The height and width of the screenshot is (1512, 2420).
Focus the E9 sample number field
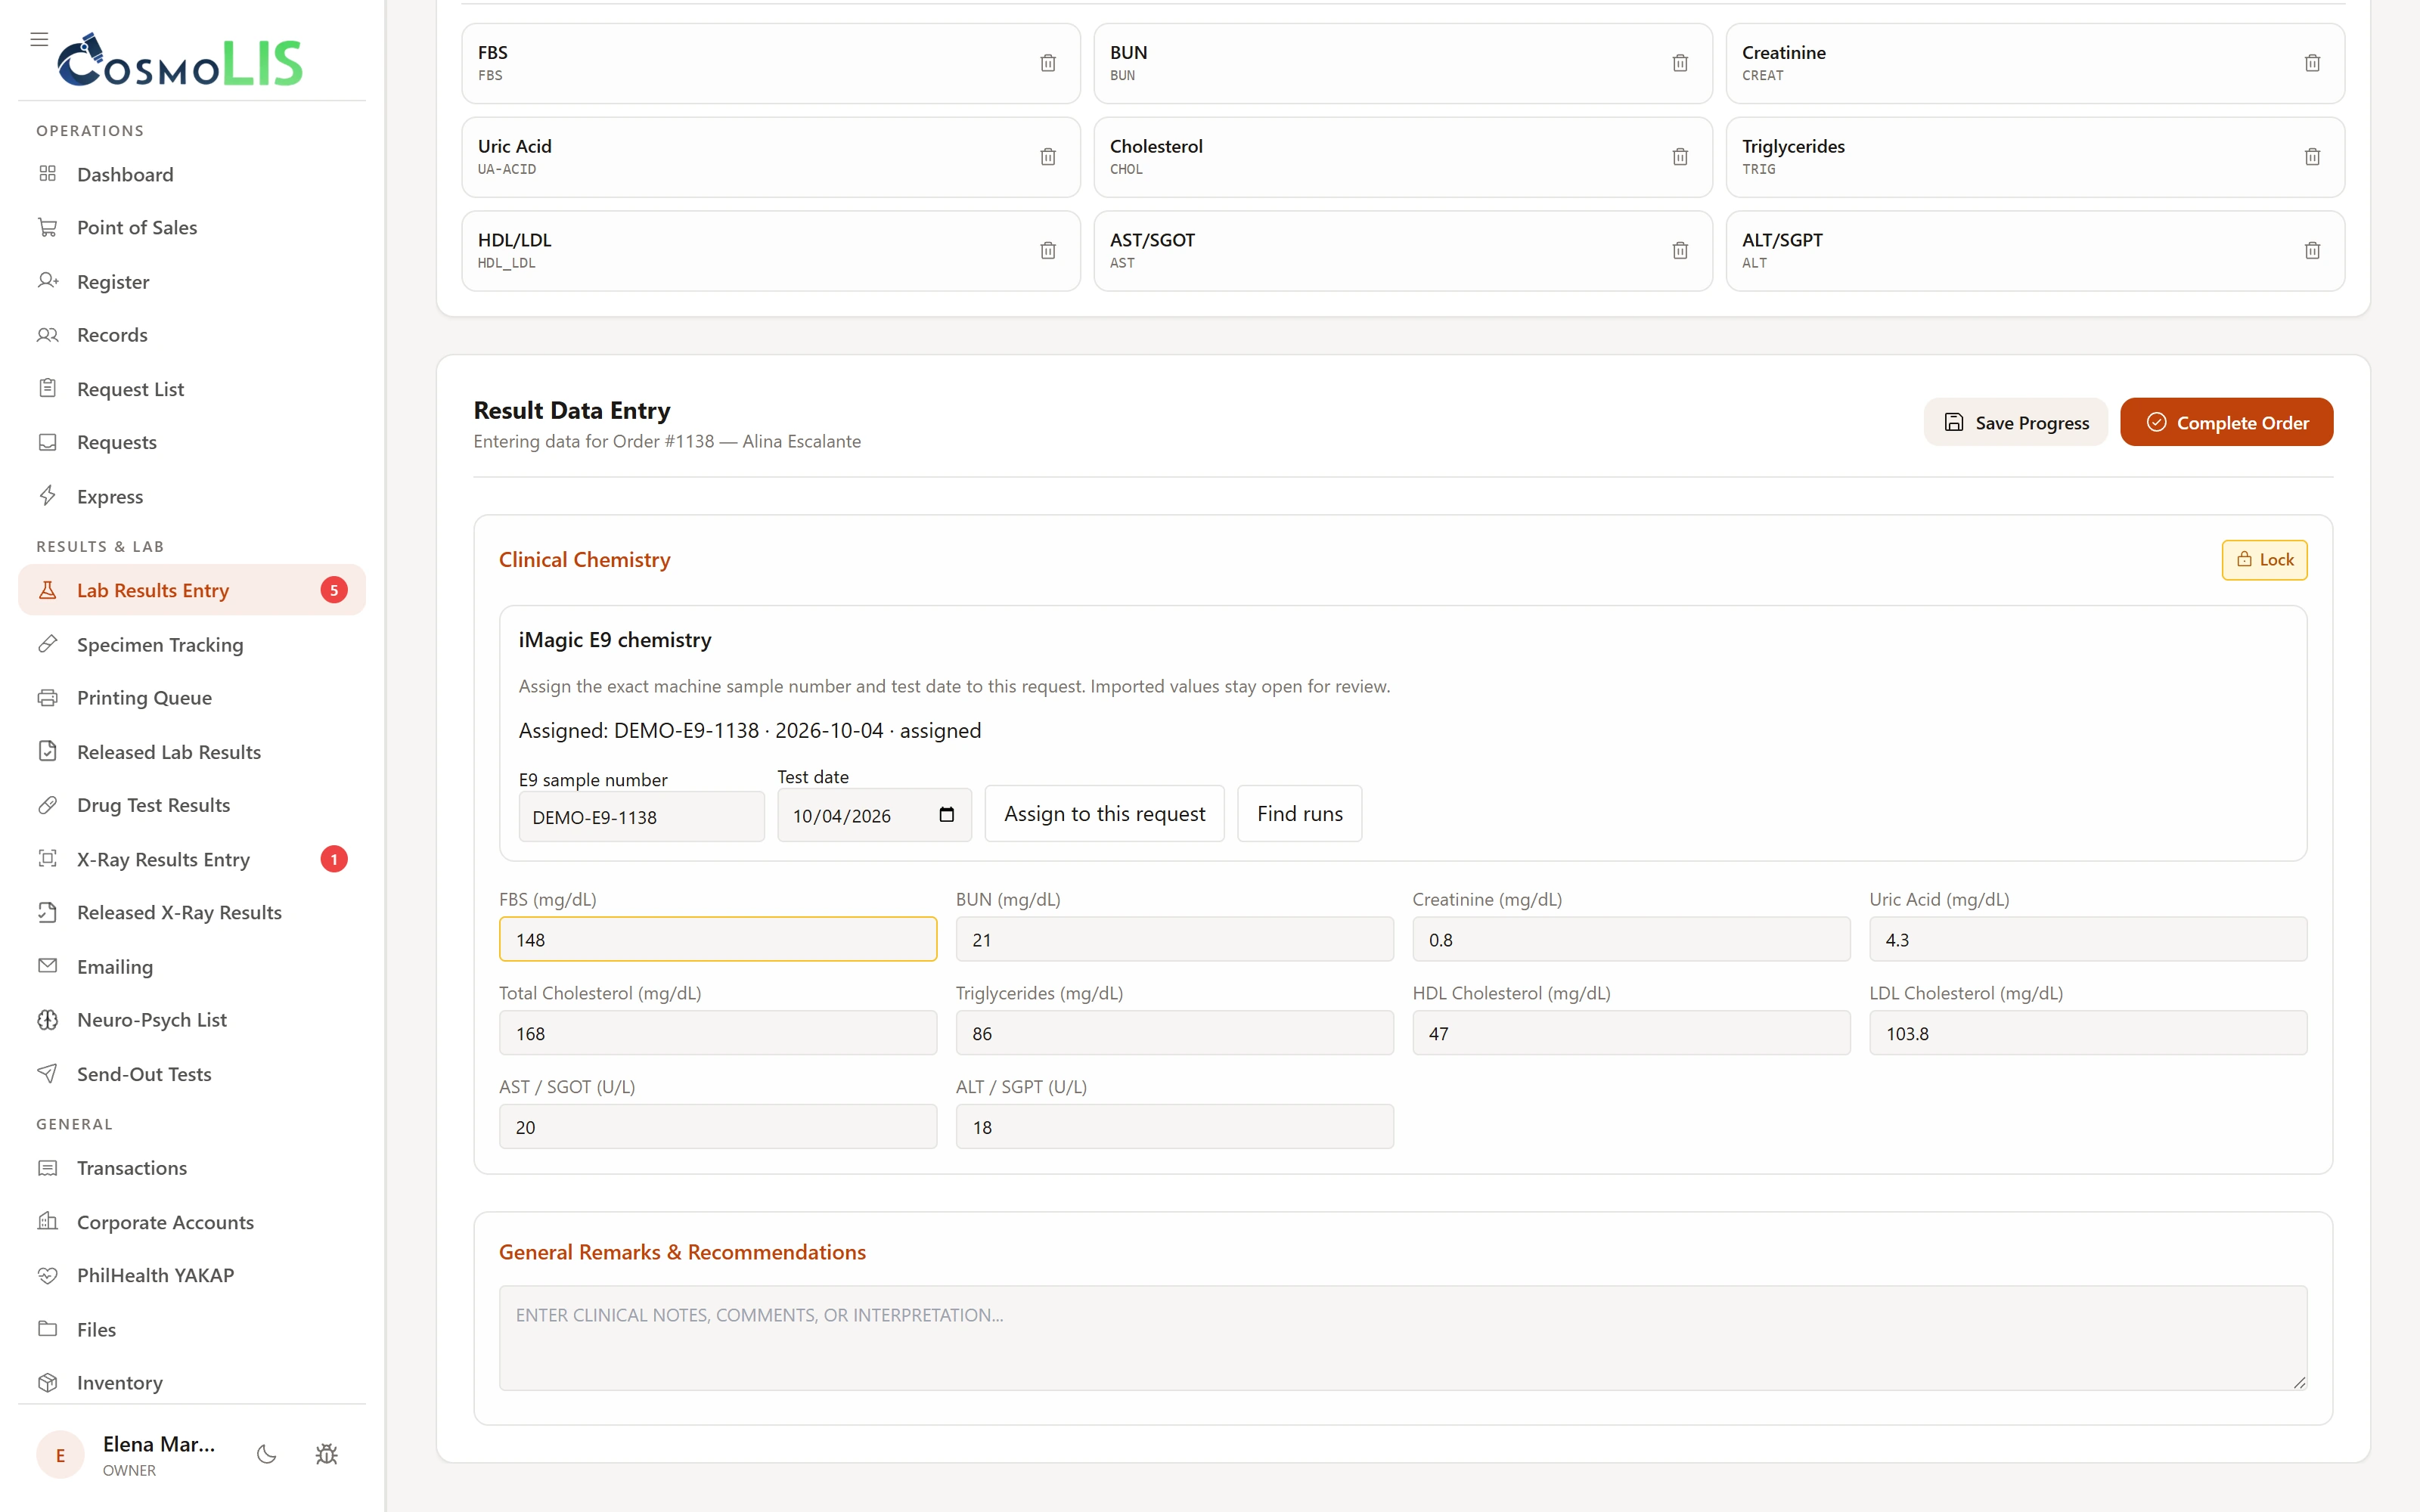tap(641, 816)
